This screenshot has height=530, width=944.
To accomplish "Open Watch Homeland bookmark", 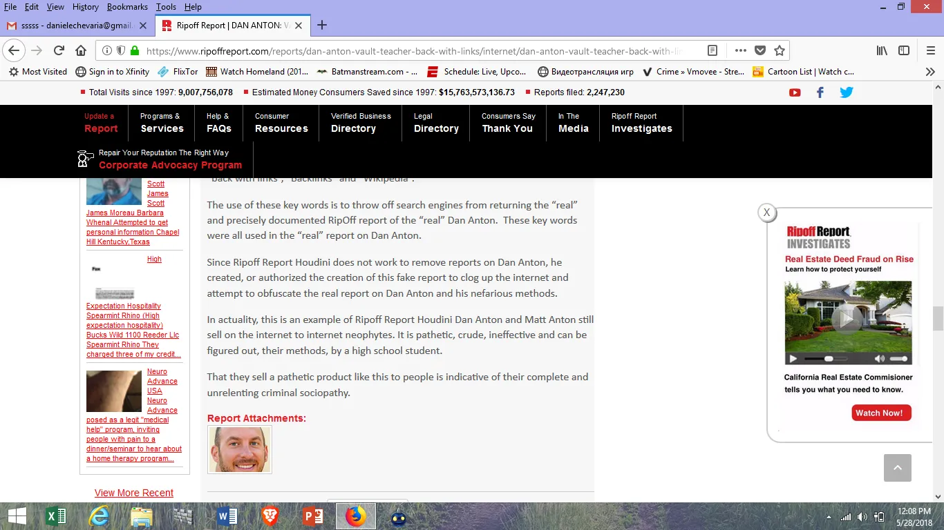I will [x=257, y=72].
